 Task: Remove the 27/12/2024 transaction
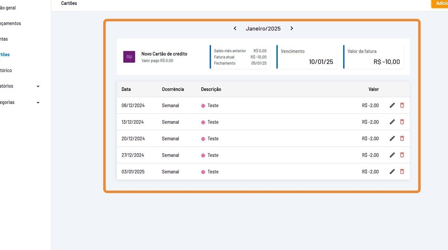[402, 155]
